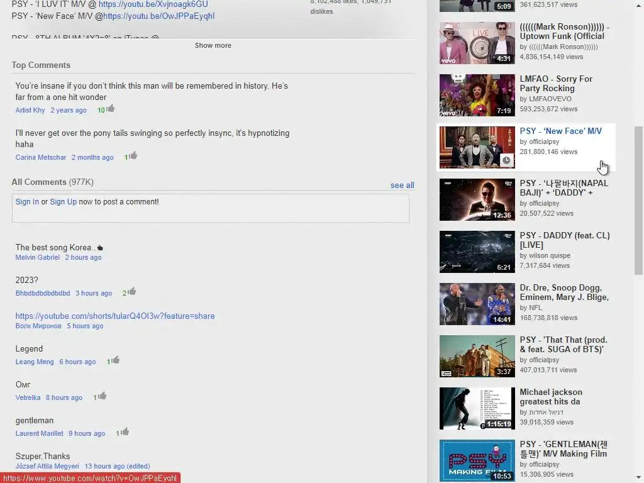Screen dimensions: 644x483
Task: Open Bhbdbdbdbdbd user profile
Action: tap(43, 293)
